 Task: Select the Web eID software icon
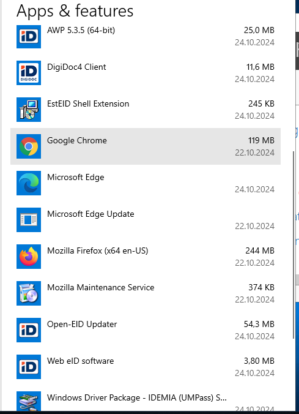[29, 366]
